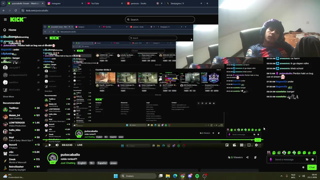Select followed channel santOvv
The height and width of the screenshot is (180, 320).
coord(21,82)
